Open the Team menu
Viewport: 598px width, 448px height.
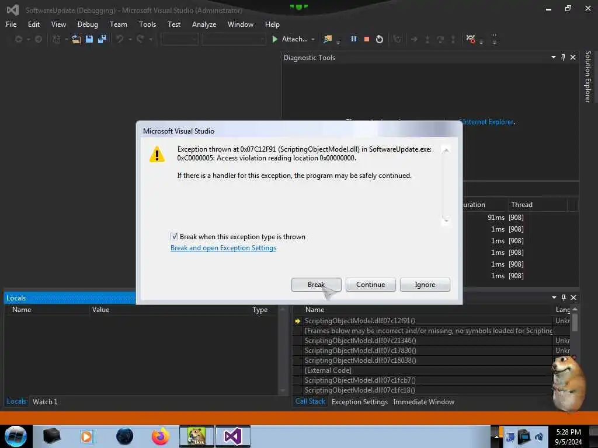[119, 24]
